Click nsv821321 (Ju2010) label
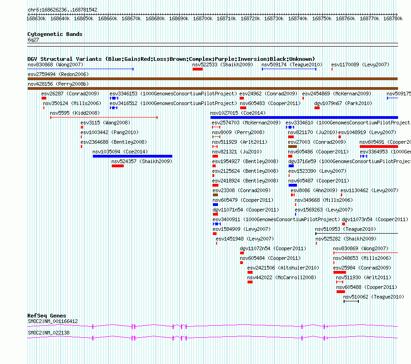Screen dimensions: 411x364 coord(237,152)
